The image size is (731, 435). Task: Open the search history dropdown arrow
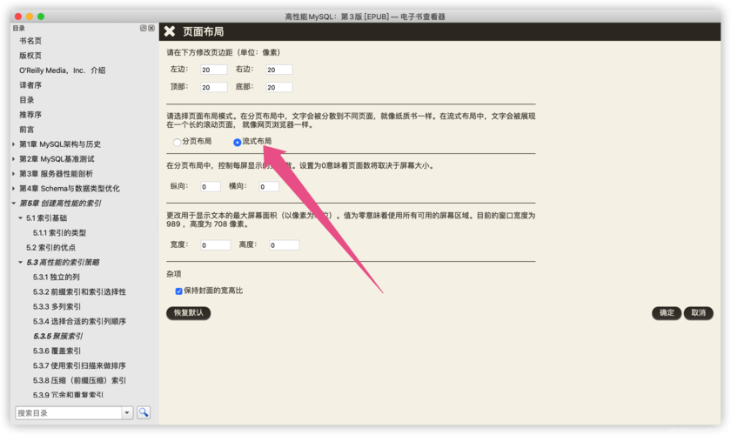pos(127,412)
